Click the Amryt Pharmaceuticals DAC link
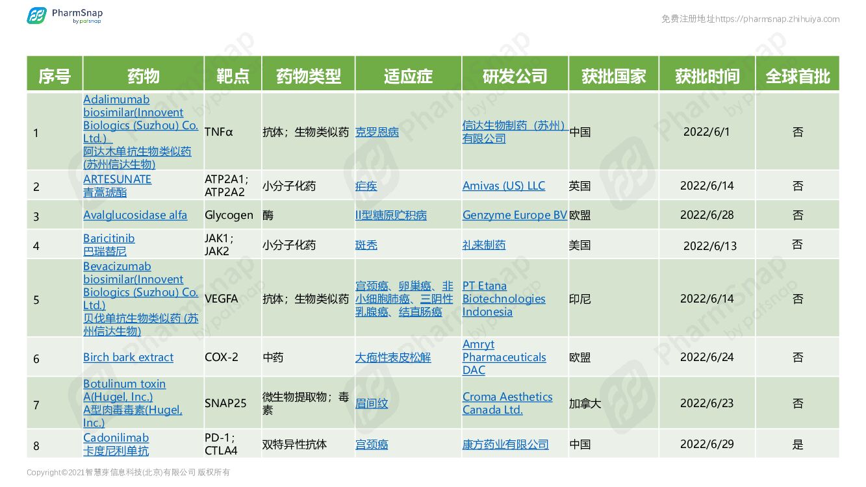Image resolution: width=866 pixels, height=487 pixels. (x=504, y=357)
